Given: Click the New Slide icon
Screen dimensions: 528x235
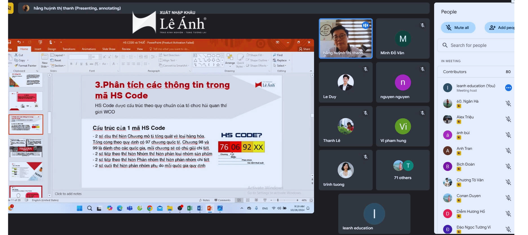Looking at the screenshot, I should 45,57.
